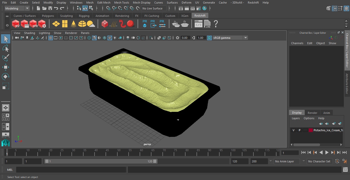Image resolution: width=350 pixels, height=180 pixels.
Task: Toggle grid display in the viewport toolbar
Action: click(x=50, y=38)
